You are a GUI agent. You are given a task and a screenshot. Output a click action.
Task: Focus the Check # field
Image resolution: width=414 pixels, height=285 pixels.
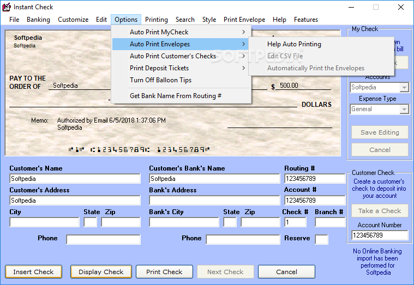(296, 222)
